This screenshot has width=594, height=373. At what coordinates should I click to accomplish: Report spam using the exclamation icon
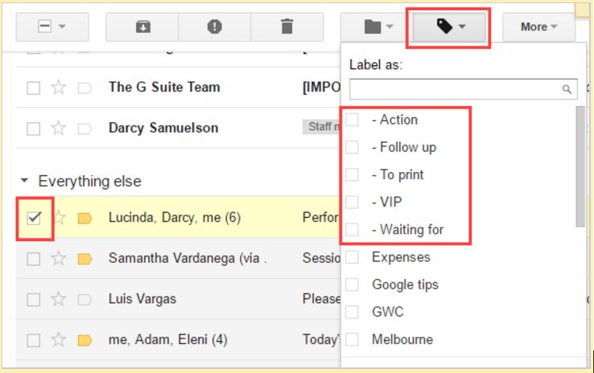(215, 27)
